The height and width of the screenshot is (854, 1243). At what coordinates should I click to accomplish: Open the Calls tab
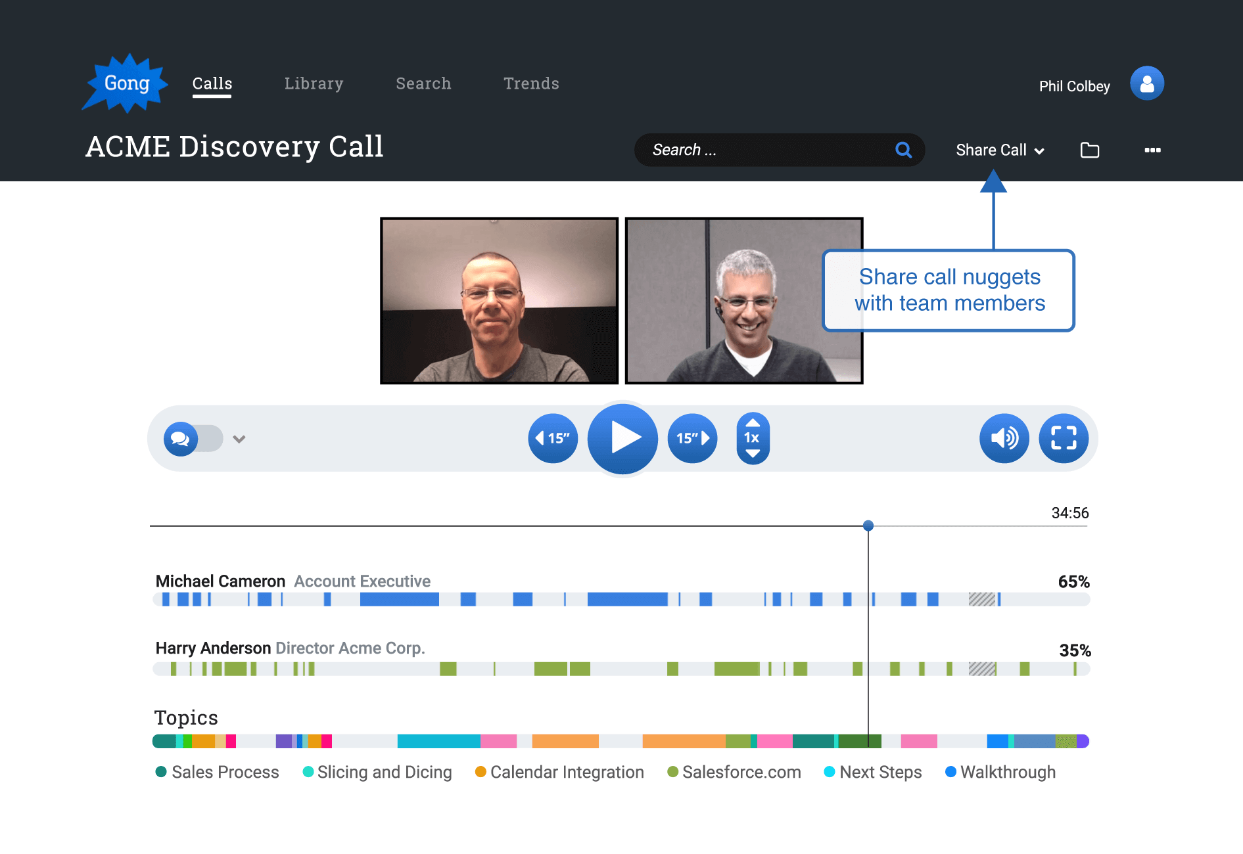tap(212, 83)
